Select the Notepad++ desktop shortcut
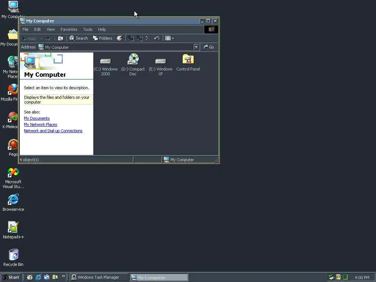The width and height of the screenshot is (376, 282). tap(13, 230)
